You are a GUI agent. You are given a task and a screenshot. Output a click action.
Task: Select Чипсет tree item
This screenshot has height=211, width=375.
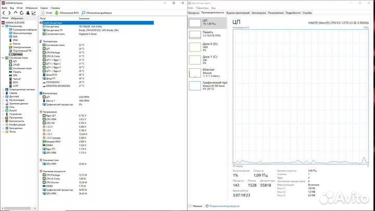(15, 79)
